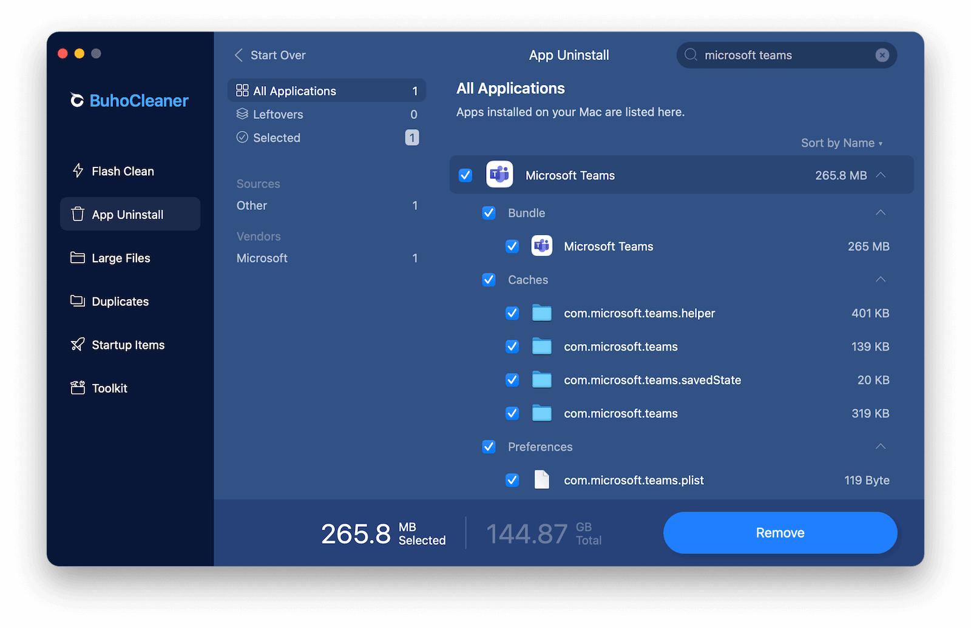Click the Microsoft Teams app icon
Image resolution: width=971 pixels, height=628 pixels.
pos(499,175)
